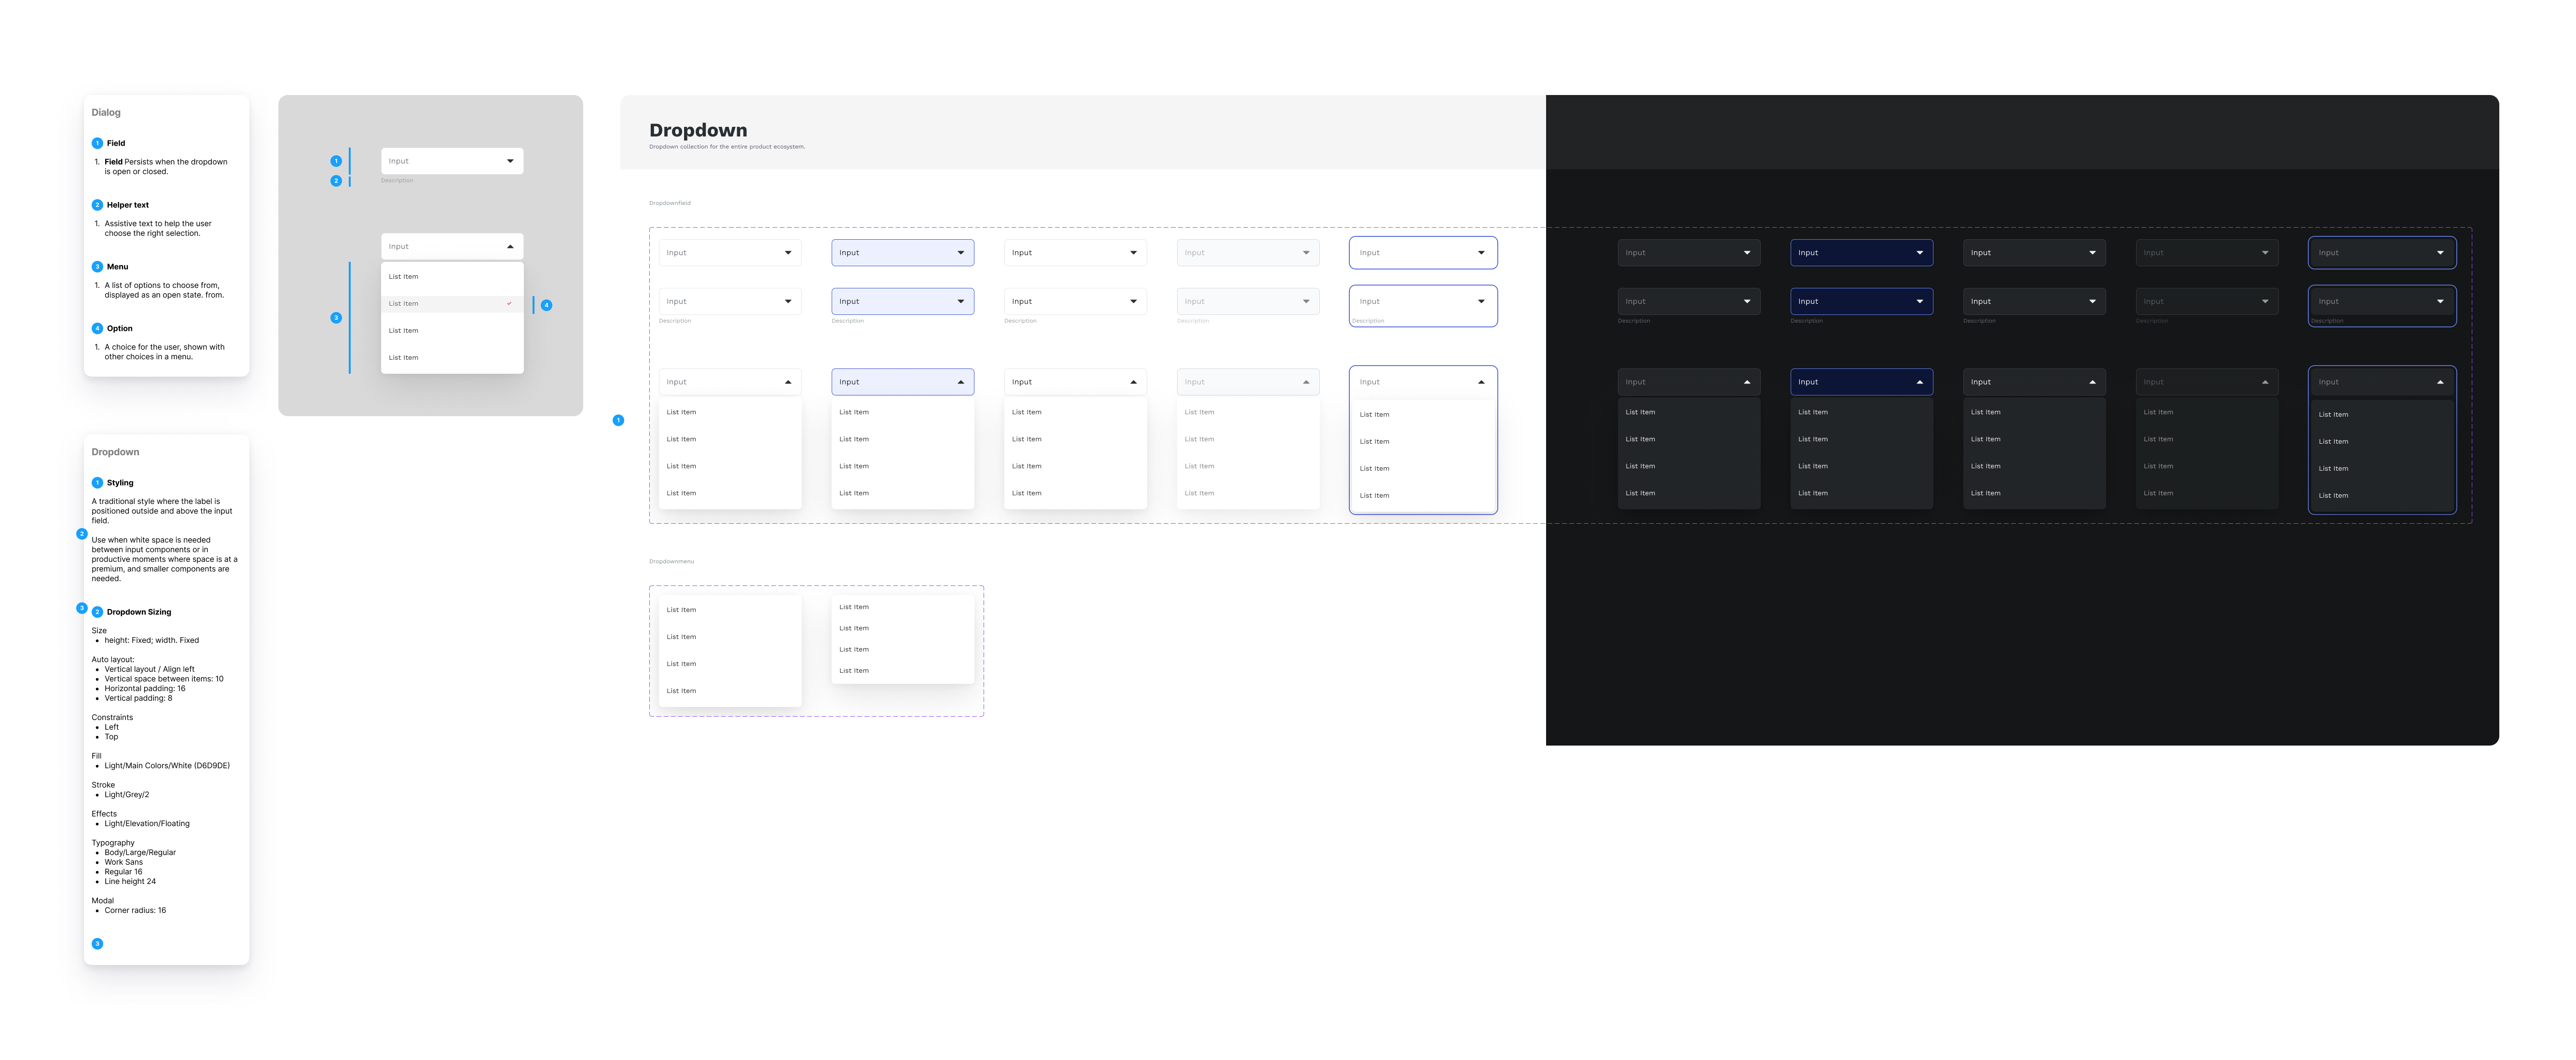Image resolution: width=2576 pixels, height=1060 pixels.
Task: Click the red checkmark on the highlighted List Item
Action: tap(509, 303)
